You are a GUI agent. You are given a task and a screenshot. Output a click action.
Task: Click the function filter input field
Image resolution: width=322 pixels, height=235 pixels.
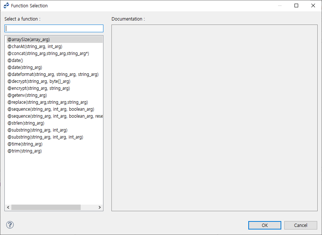54,28
